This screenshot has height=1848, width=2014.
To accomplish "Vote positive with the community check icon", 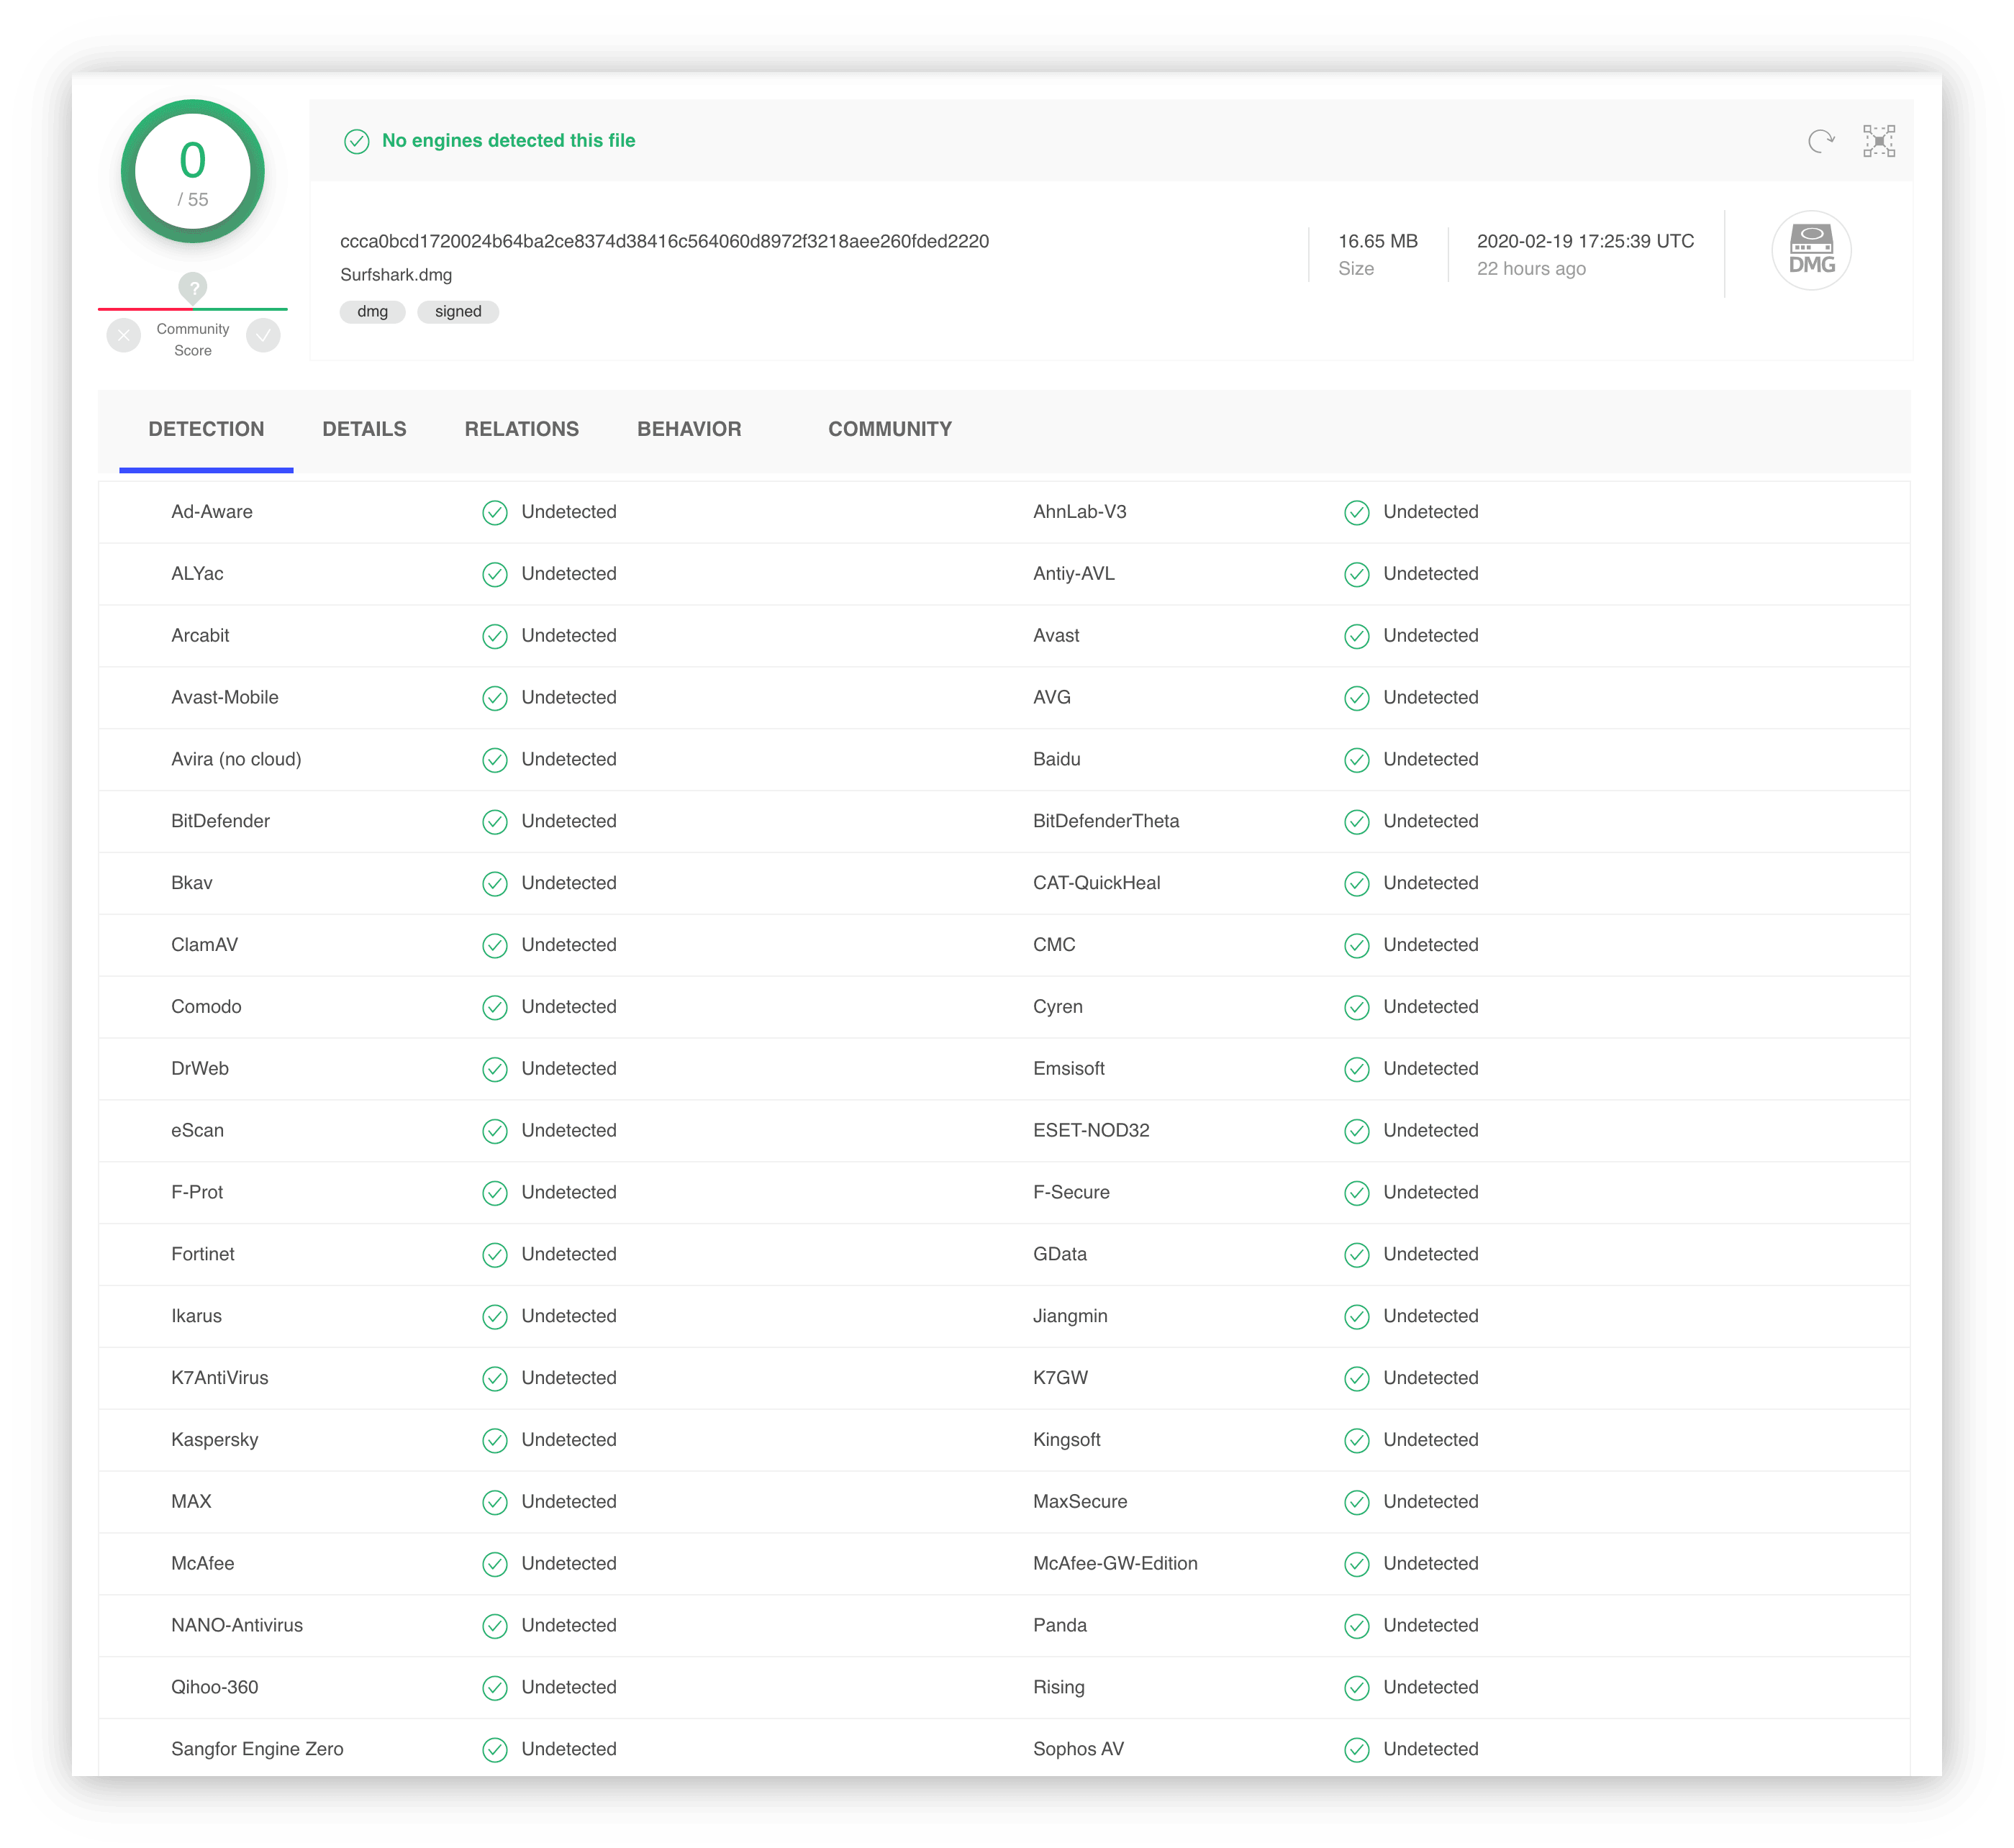I will (x=263, y=335).
